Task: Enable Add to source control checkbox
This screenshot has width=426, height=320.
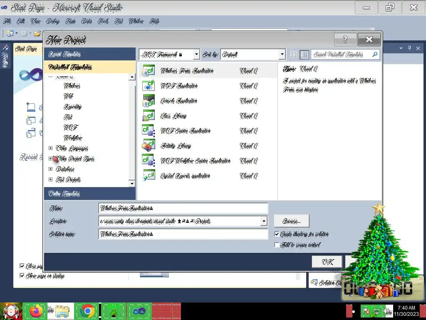Action: [x=277, y=245]
